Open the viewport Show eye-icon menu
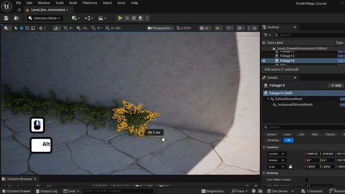Viewport: 345px width, 194px height. pyautogui.click(x=218, y=28)
